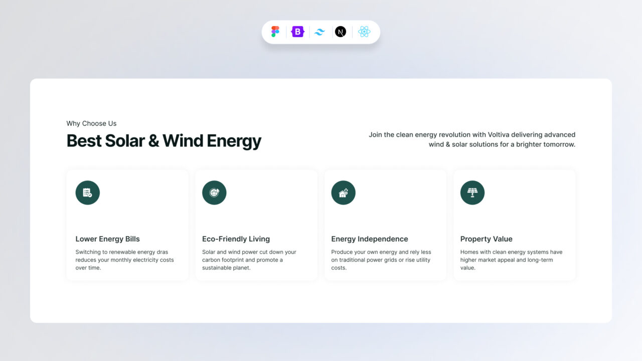Select the Best Solar & Wind Energy headline

tap(164, 141)
